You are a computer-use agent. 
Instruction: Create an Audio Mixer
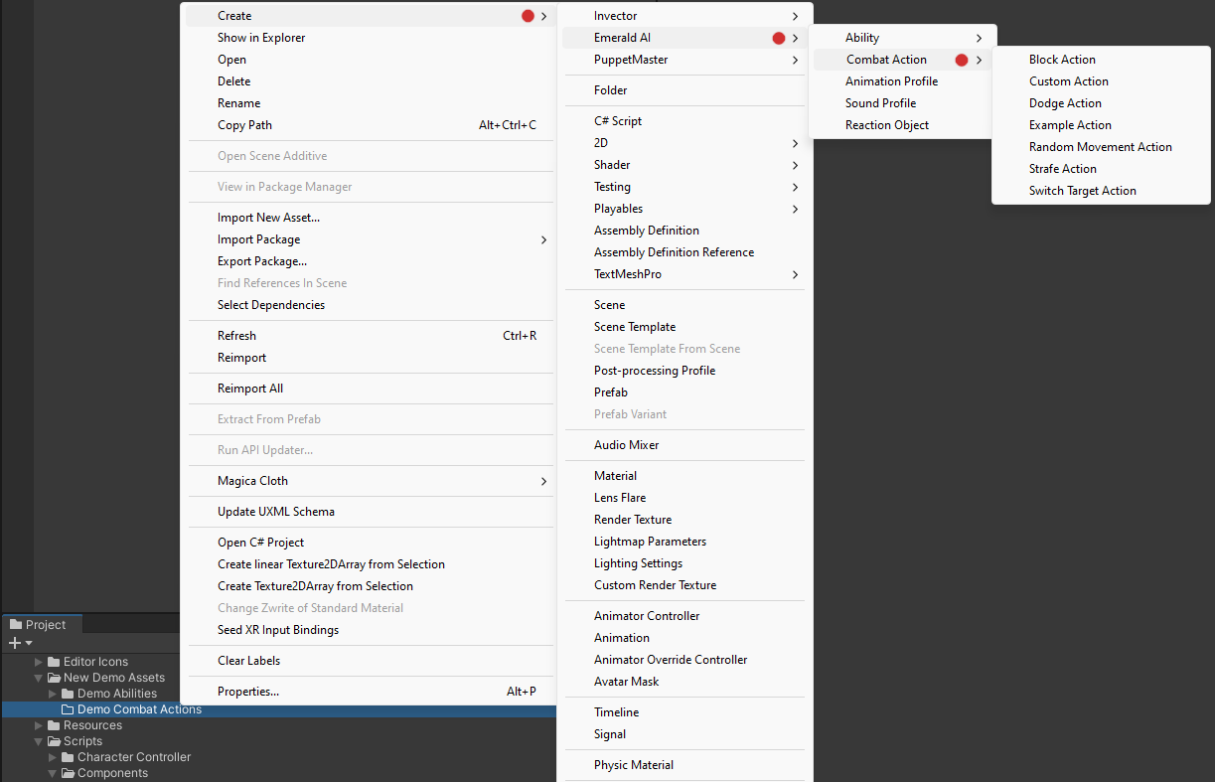(685, 445)
